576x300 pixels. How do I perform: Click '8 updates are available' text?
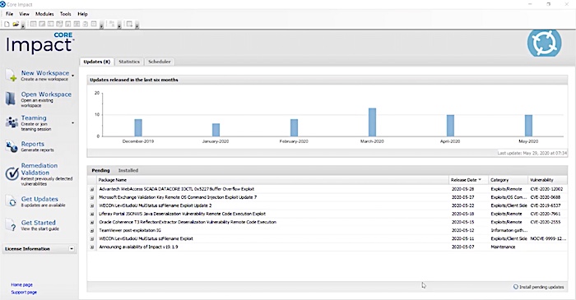click(43, 205)
